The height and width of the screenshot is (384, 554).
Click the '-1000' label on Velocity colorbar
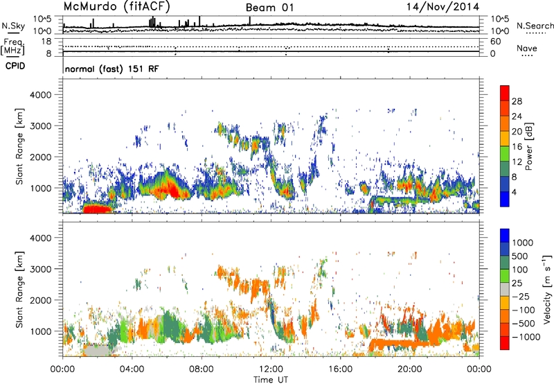point(526,337)
